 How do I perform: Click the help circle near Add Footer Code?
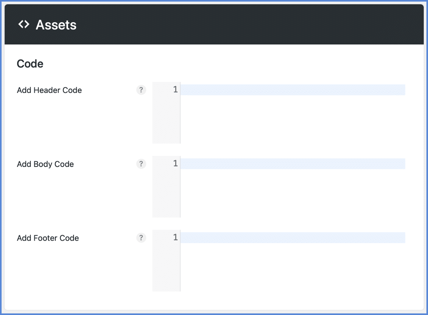pyautogui.click(x=141, y=238)
